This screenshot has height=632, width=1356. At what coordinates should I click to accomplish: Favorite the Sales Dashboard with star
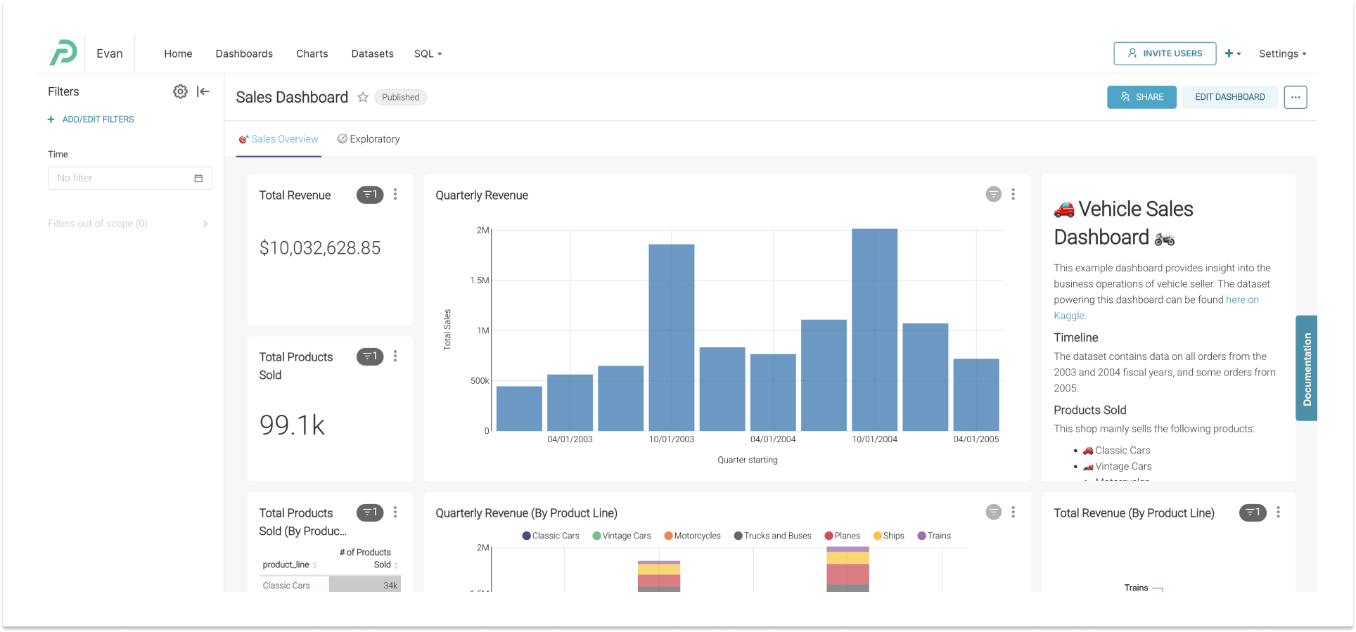coord(363,98)
